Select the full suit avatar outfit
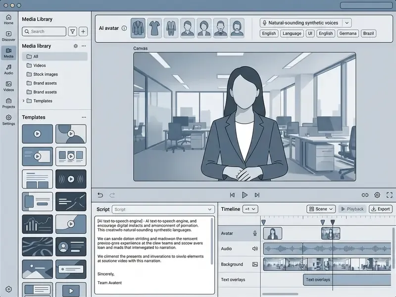The height and width of the screenshot is (297, 396). pos(171,28)
